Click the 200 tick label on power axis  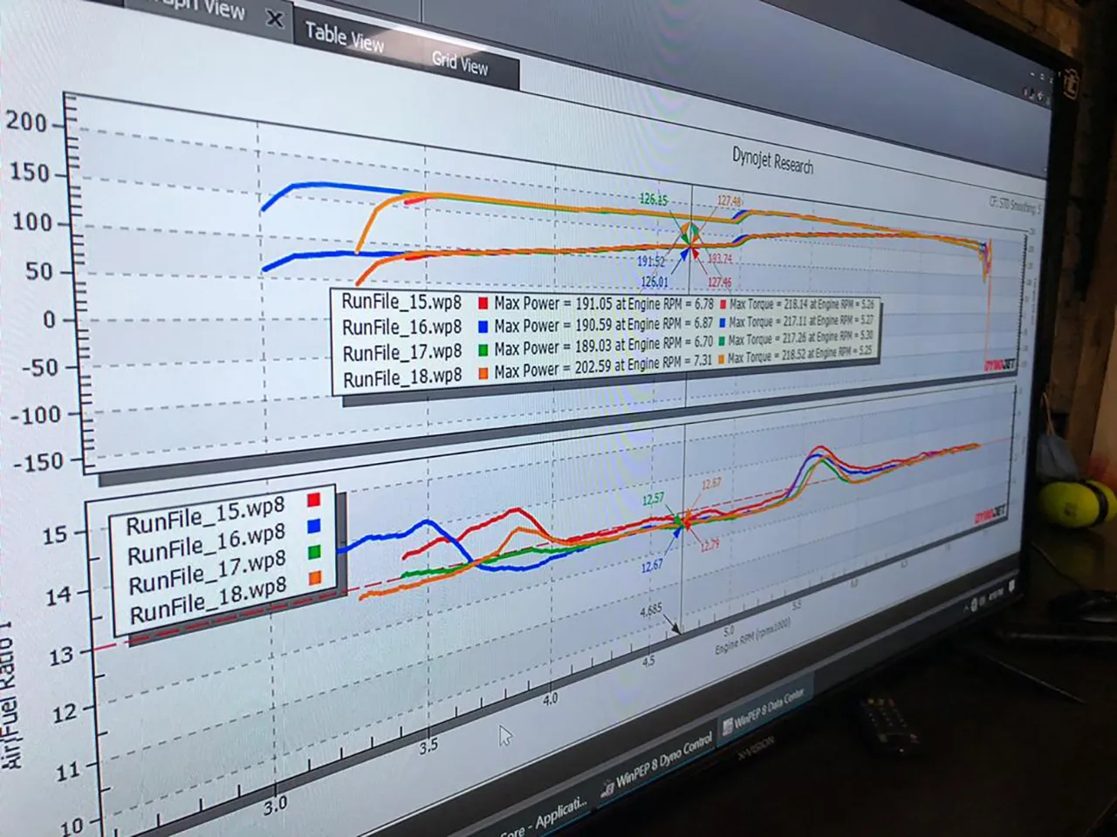[x=26, y=122]
